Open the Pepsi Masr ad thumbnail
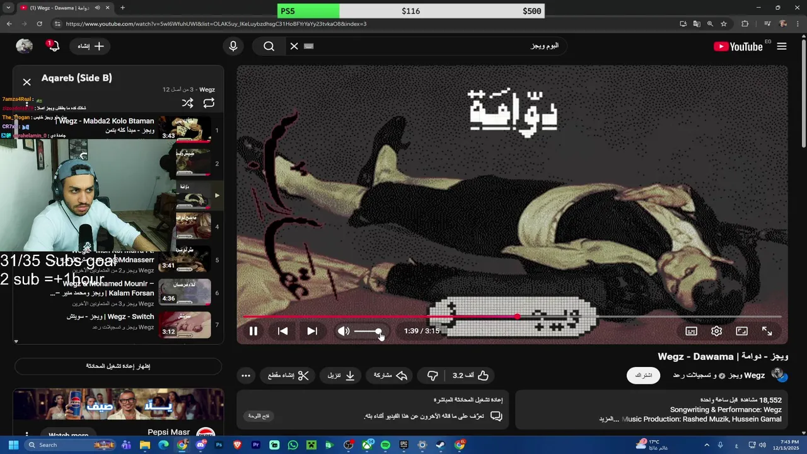Screen dimensions: 807x454 point(118,404)
